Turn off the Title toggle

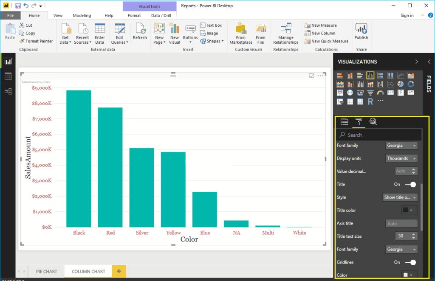coord(410,184)
